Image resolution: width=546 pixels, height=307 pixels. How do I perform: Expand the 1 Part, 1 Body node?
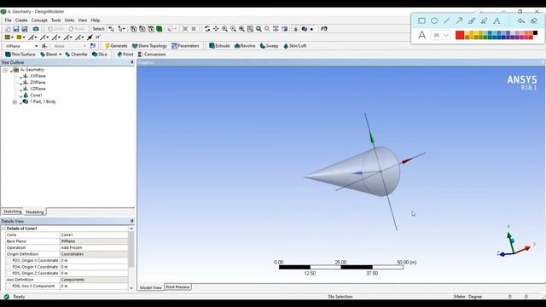click(15, 102)
